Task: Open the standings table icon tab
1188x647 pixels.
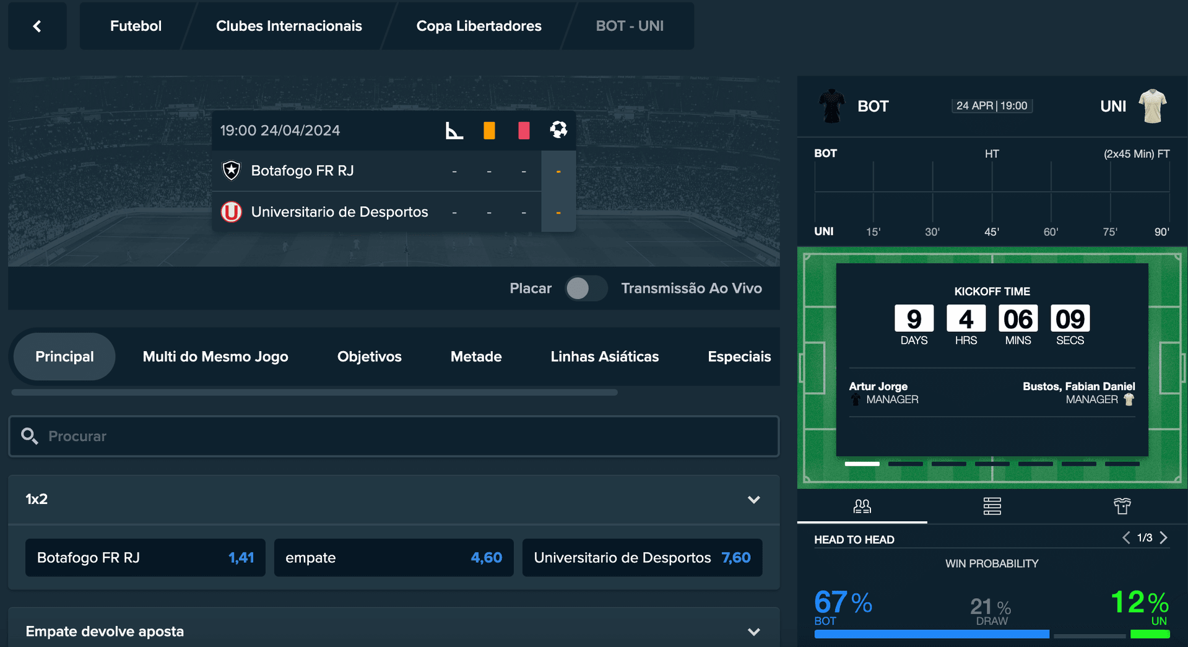Action: [992, 506]
